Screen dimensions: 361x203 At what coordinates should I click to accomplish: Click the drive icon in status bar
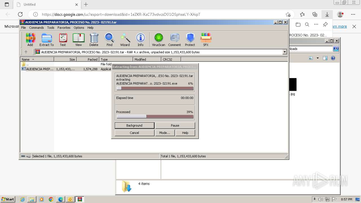coord(23,156)
